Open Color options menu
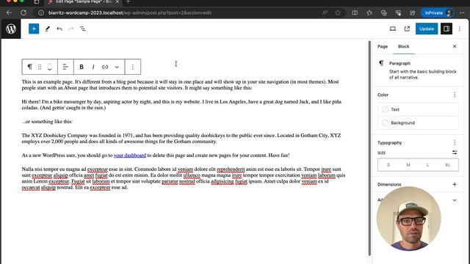The height and width of the screenshot is (264, 470). click(x=455, y=95)
